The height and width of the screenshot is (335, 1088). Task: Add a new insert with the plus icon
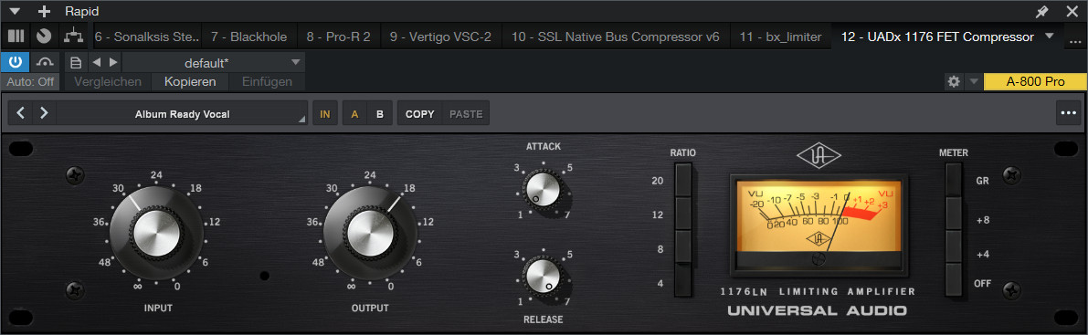[45, 11]
